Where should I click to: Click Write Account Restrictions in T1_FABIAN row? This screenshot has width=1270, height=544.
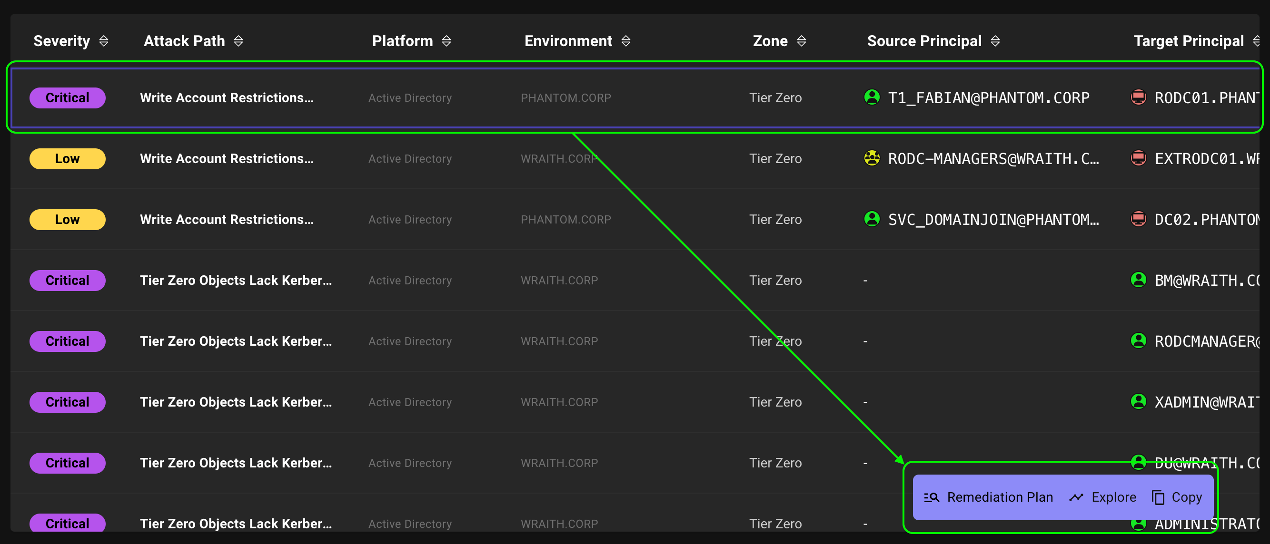point(227,97)
